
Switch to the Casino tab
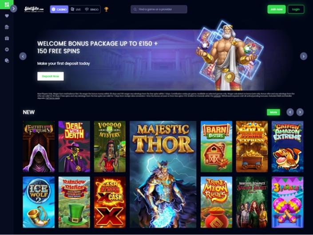[59, 9]
